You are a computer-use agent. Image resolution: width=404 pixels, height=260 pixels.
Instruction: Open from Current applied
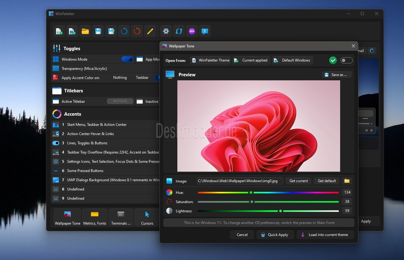click(251, 60)
